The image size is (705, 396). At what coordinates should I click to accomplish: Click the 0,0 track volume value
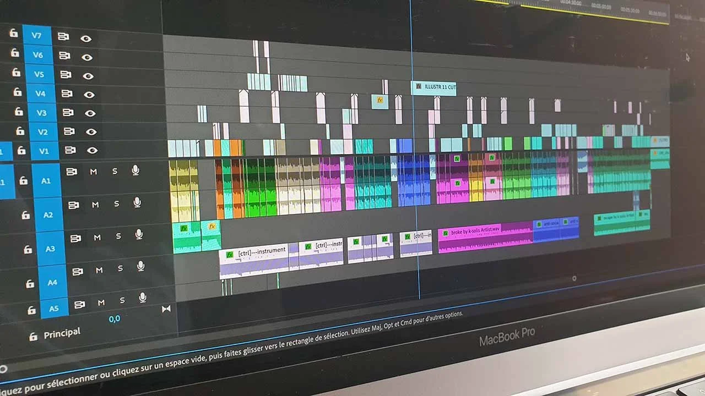(x=115, y=318)
